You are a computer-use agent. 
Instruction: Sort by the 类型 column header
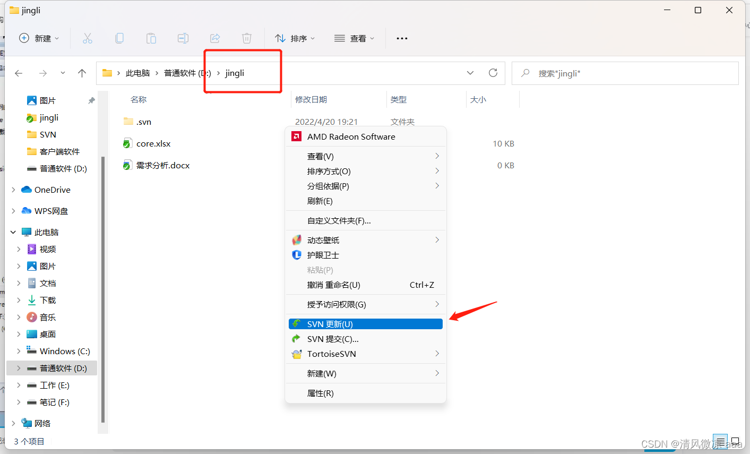pyautogui.click(x=399, y=99)
